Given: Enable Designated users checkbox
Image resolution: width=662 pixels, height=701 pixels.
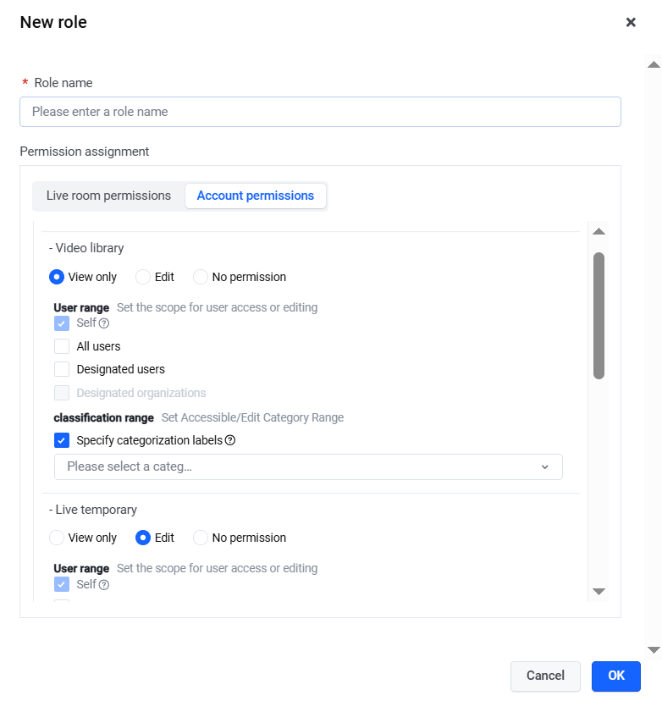Looking at the screenshot, I should coord(62,369).
